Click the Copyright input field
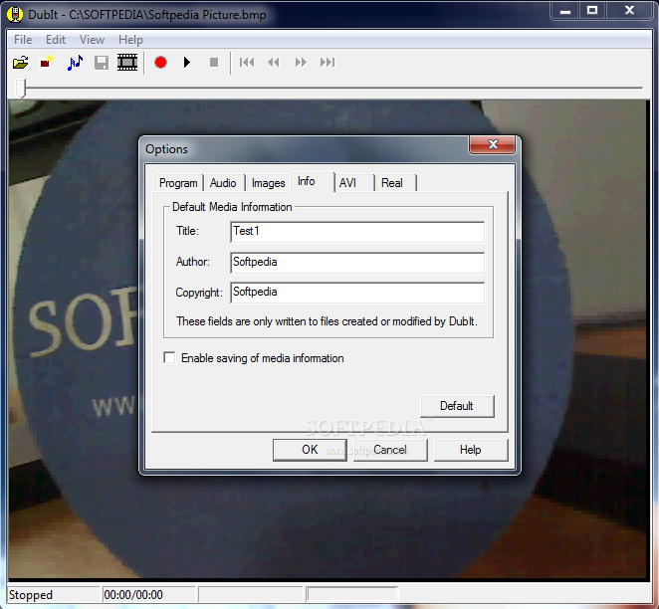 click(x=357, y=293)
